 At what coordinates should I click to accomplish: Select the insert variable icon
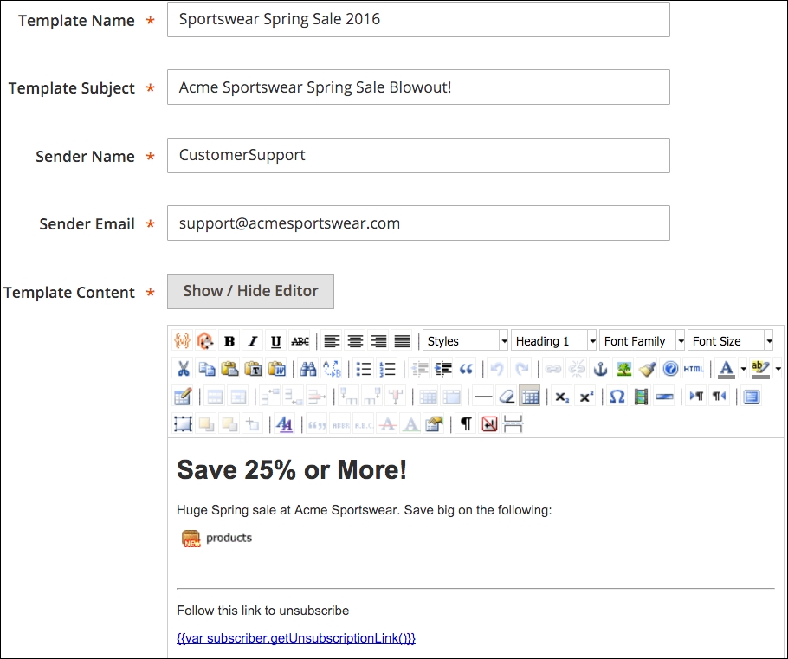click(182, 340)
